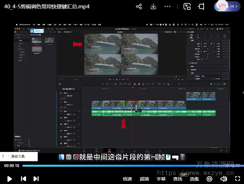Select the red-bordered clip thumbnail in media pool

tap(37, 49)
